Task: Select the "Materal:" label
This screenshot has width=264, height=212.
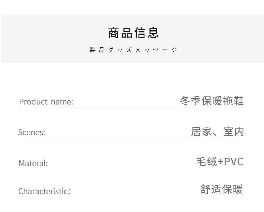Action: click(x=33, y=163)
